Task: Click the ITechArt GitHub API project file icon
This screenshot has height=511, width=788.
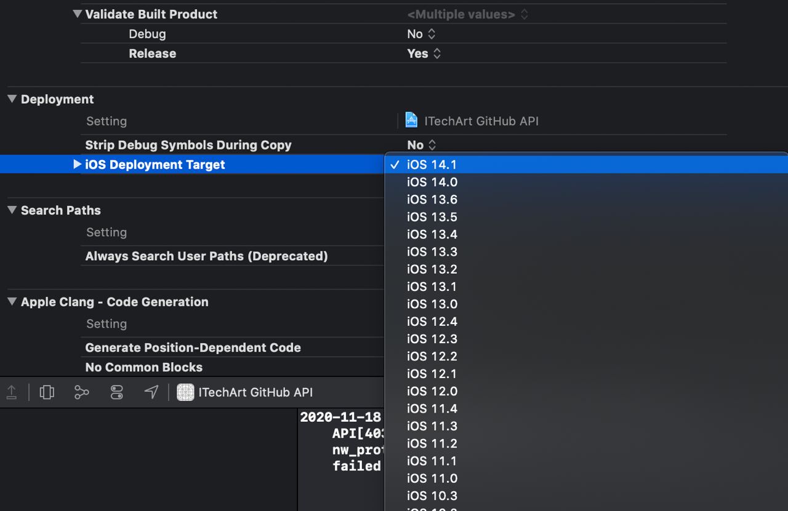Action: click(411, 121)
